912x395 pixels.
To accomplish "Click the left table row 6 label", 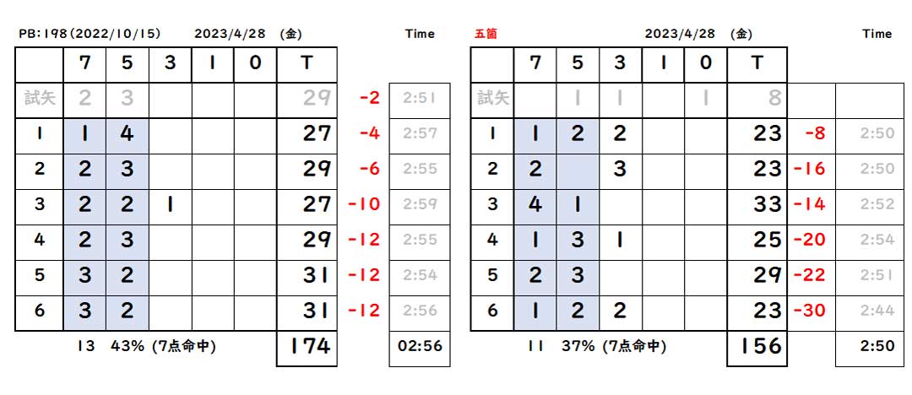I will 40,311.
